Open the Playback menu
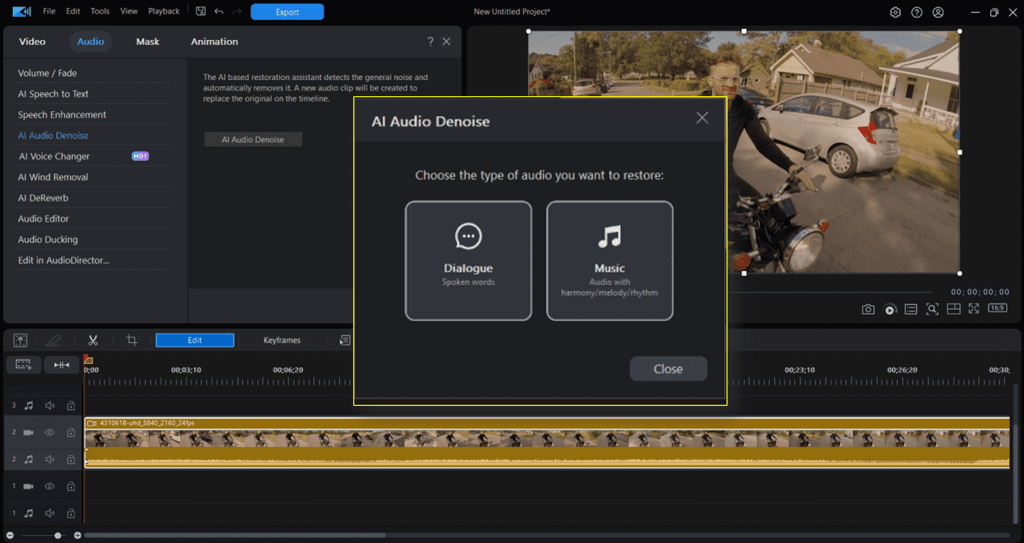The image size is (1024, 543). (163, 11)
